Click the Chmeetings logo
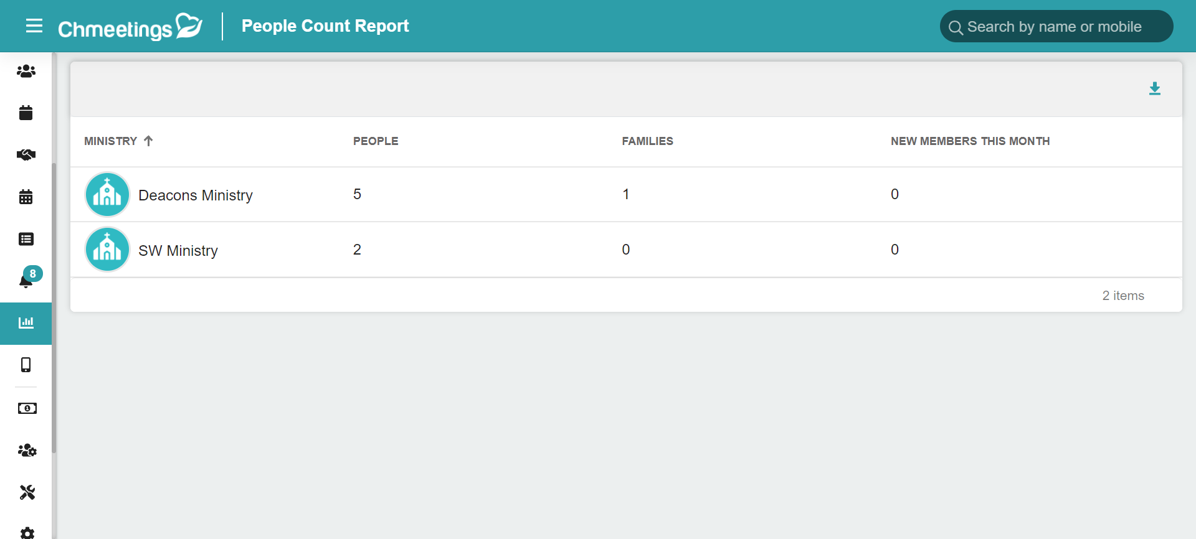 point(130,27)
